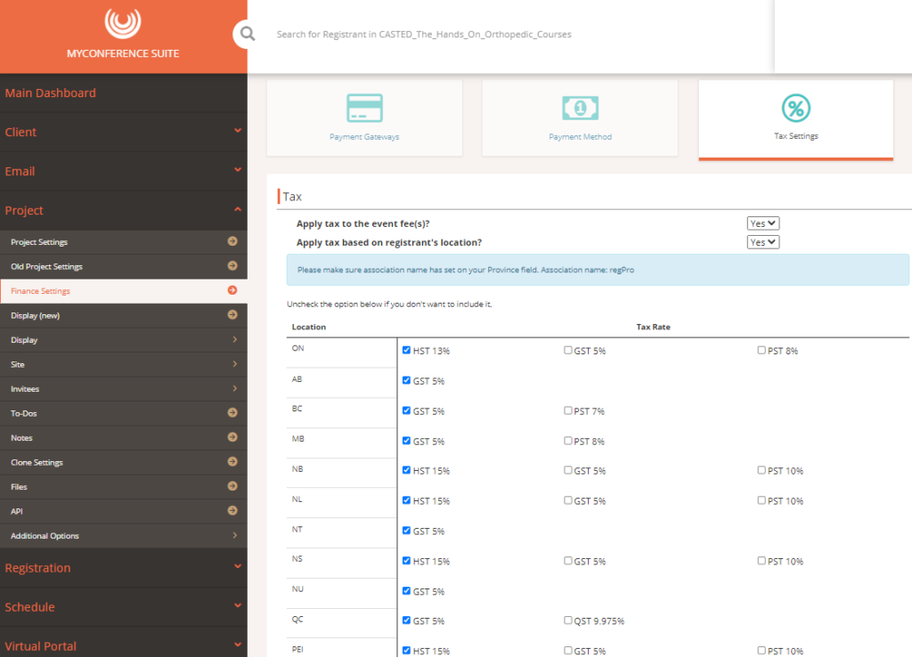Click the MyConference Suite logo
This screenshot has width=912, height=657.
point(123,23)
